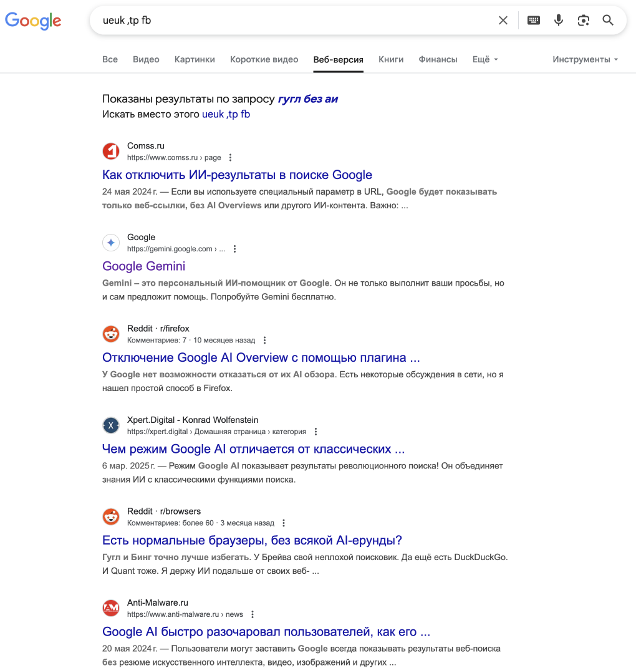Select the Книги tab
This screenshot has width=636, height=668.
[391, 60]
